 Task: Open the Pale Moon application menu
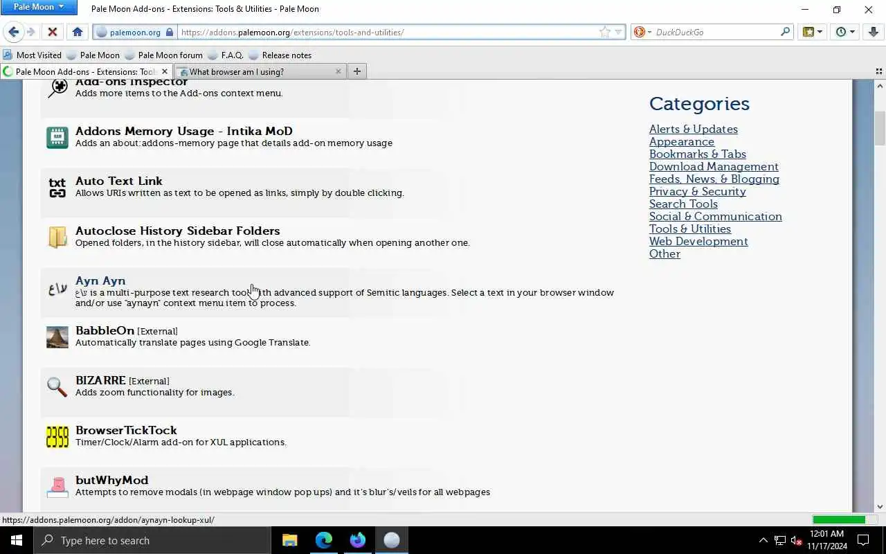39,7
